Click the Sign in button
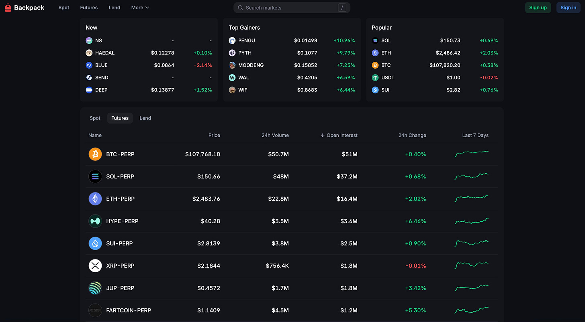Viewport: 585px width, 322px height. (569, 8)
